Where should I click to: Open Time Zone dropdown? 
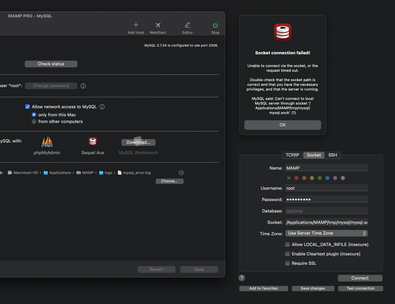tap(326, 233)
